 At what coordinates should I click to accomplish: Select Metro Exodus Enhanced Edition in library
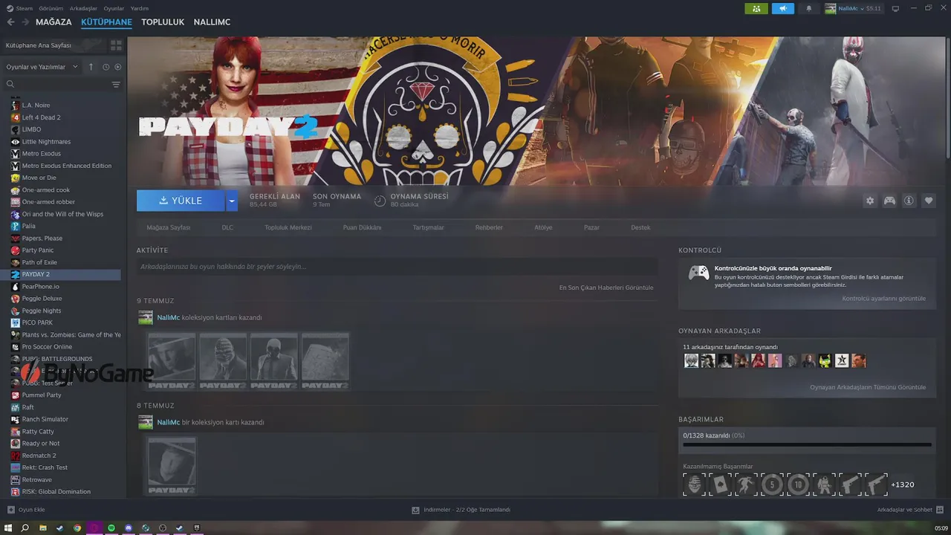[x=67, y=166]
